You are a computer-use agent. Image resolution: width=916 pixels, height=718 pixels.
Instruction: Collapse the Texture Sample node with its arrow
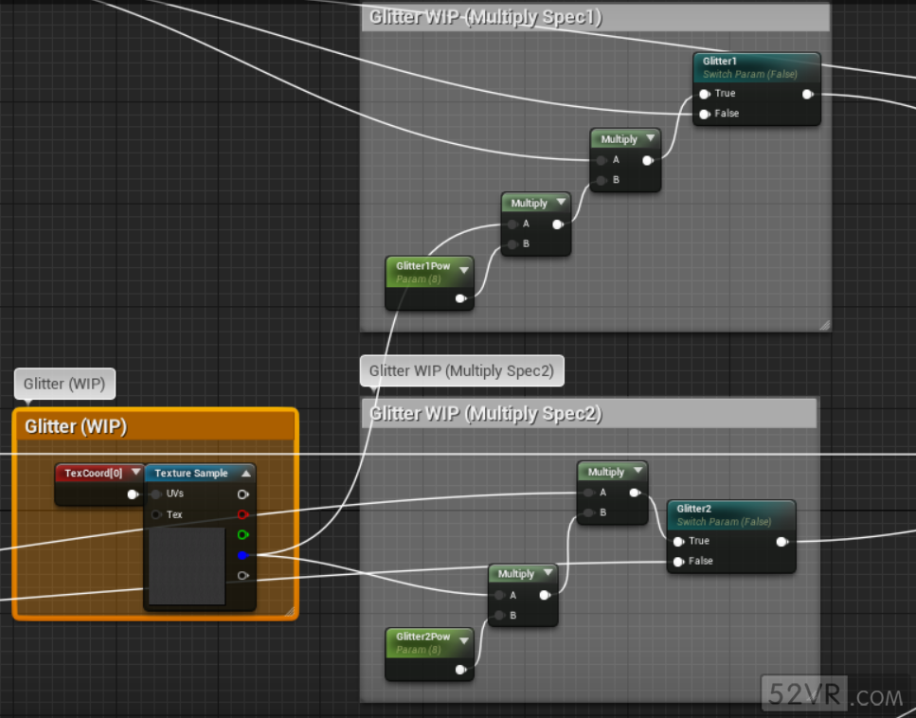point(246,473)
